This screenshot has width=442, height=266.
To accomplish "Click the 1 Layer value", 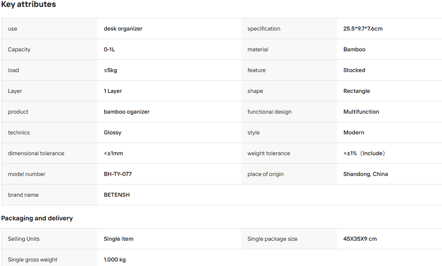I will pyautogui.click(x=113, y=91).
